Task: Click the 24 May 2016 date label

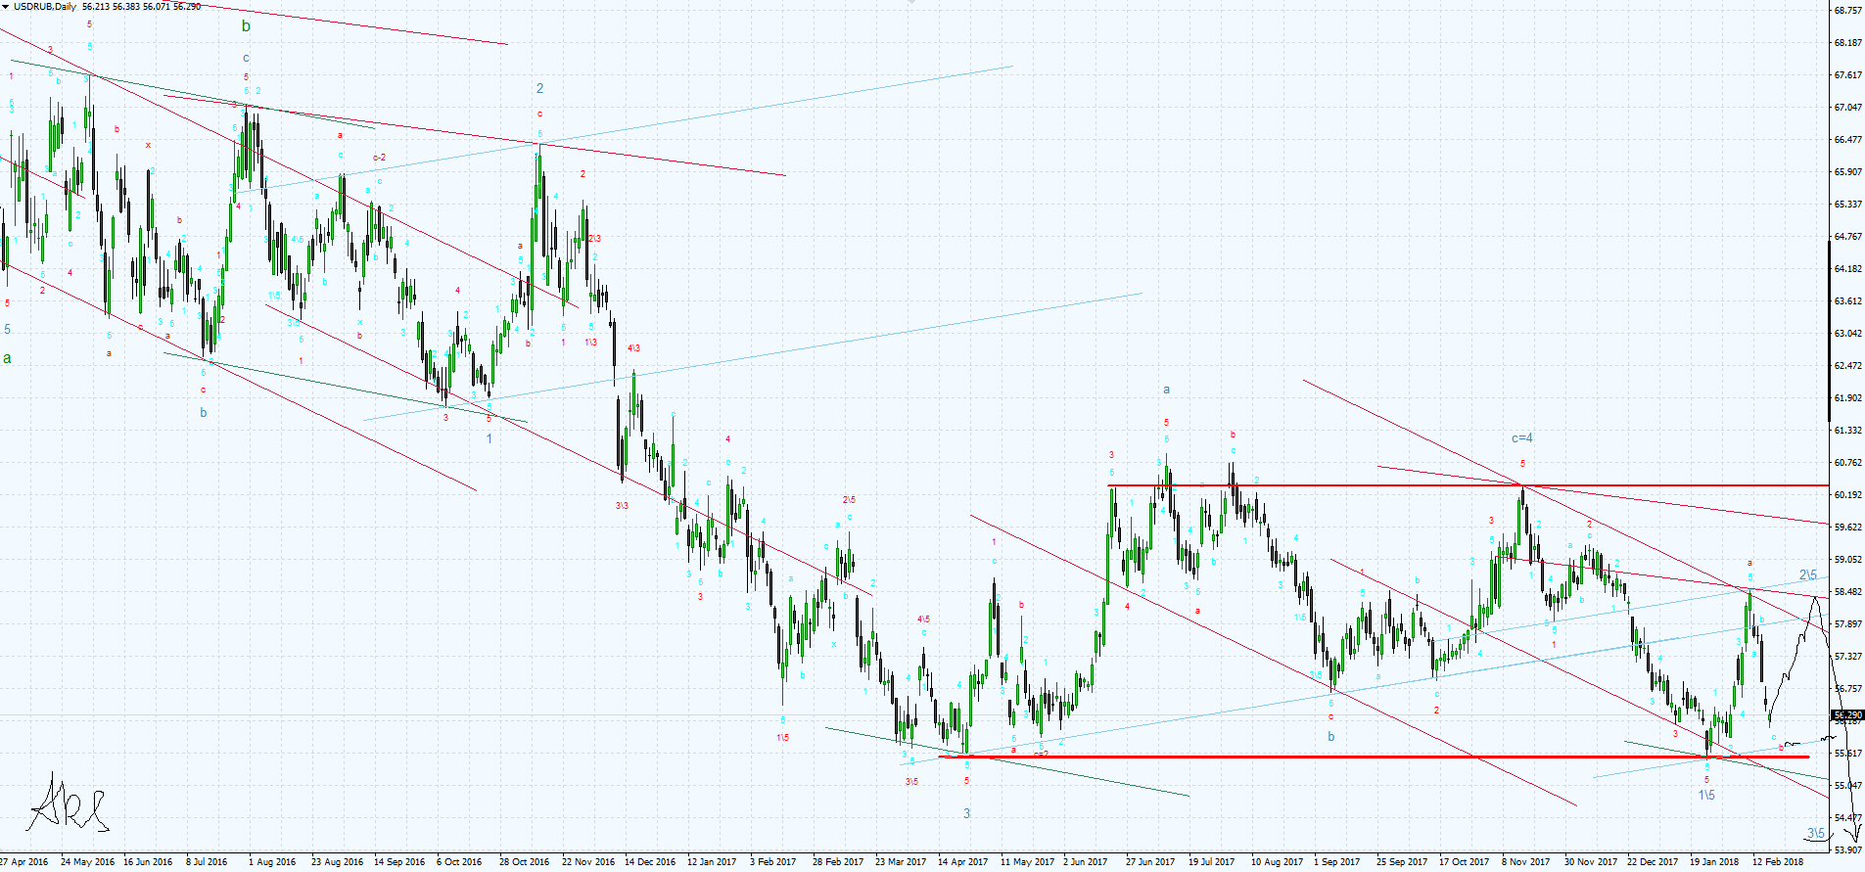Action: [x=87, y=862]
